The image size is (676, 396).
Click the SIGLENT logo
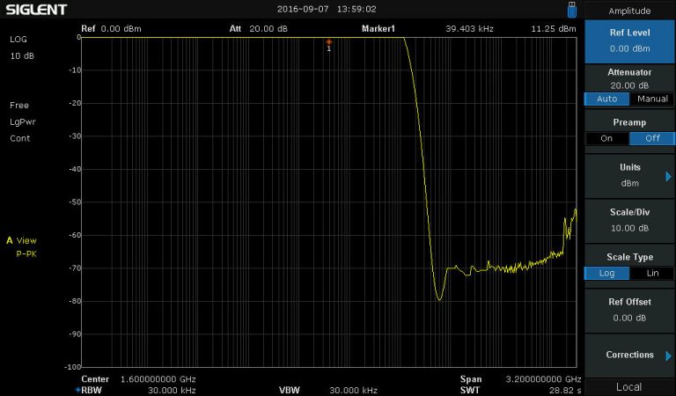(37, 10)
